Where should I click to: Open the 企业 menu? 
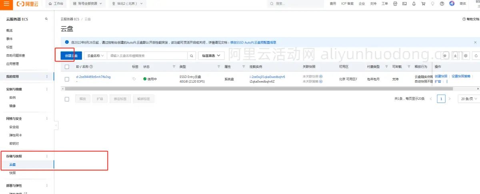coord(362,4)
